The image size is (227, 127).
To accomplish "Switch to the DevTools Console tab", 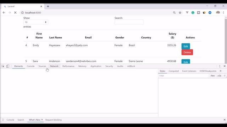I will click(31, 66).
